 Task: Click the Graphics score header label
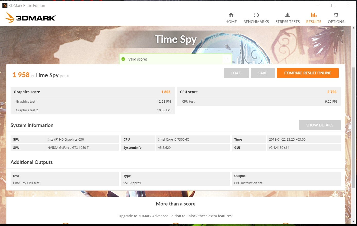[27, 92]
